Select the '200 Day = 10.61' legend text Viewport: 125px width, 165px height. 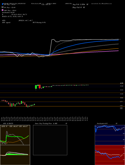tap(10, 10)
